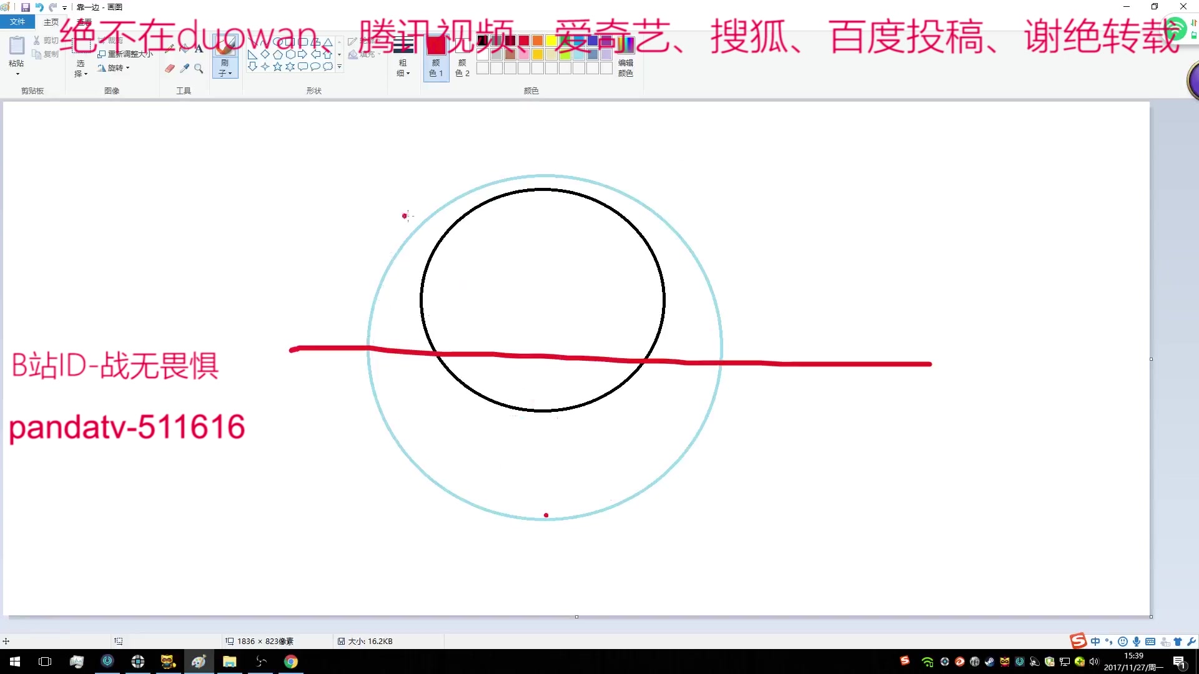Choose the right arrow shape
The image size is (1199, 674).
(x=302, y=54)
